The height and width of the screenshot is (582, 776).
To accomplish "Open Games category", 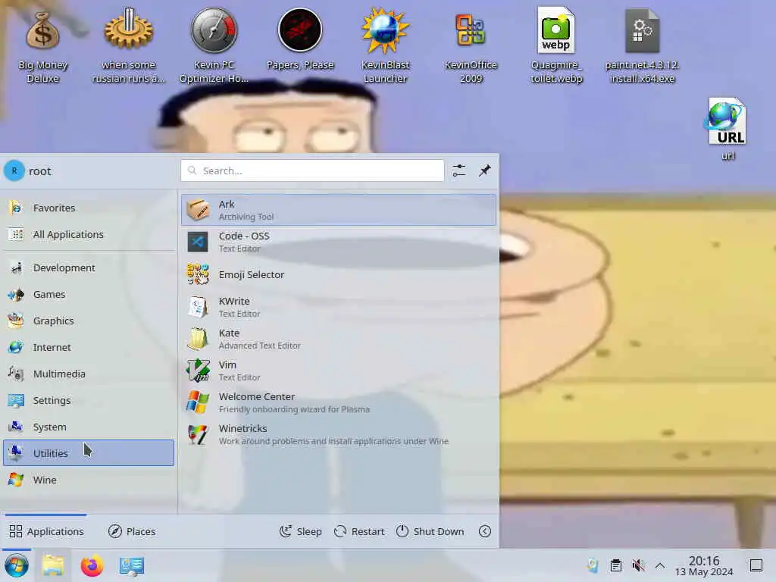I will tap(89, 295).
